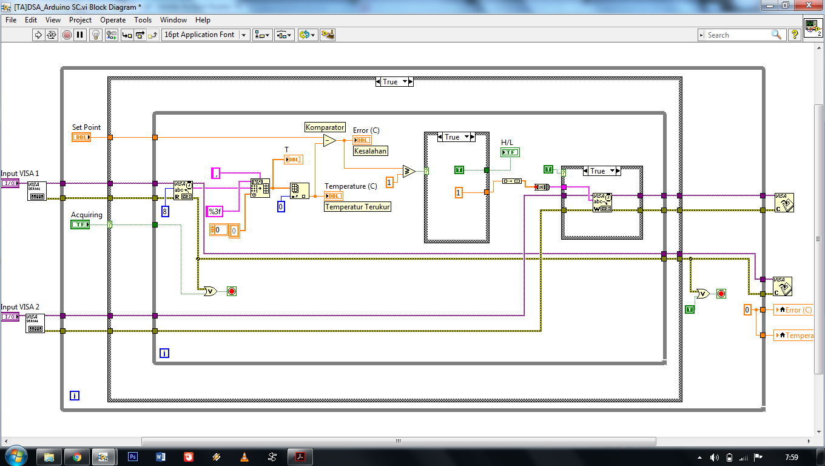
Task: Open the Edit menu
Action: point(31,19)
